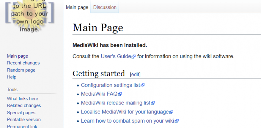Screen dimensions: 261x128
Task: Open the Permanent link tool
Action: tap(22, 127)
